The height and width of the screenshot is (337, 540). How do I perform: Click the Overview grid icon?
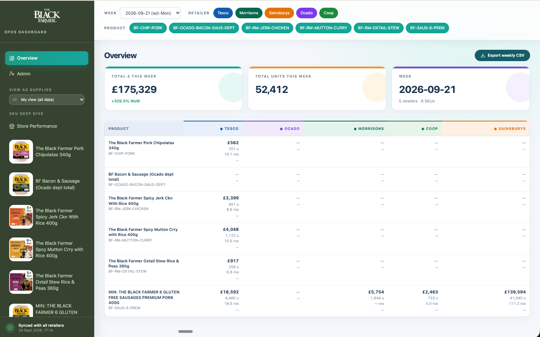pos(12,58)
